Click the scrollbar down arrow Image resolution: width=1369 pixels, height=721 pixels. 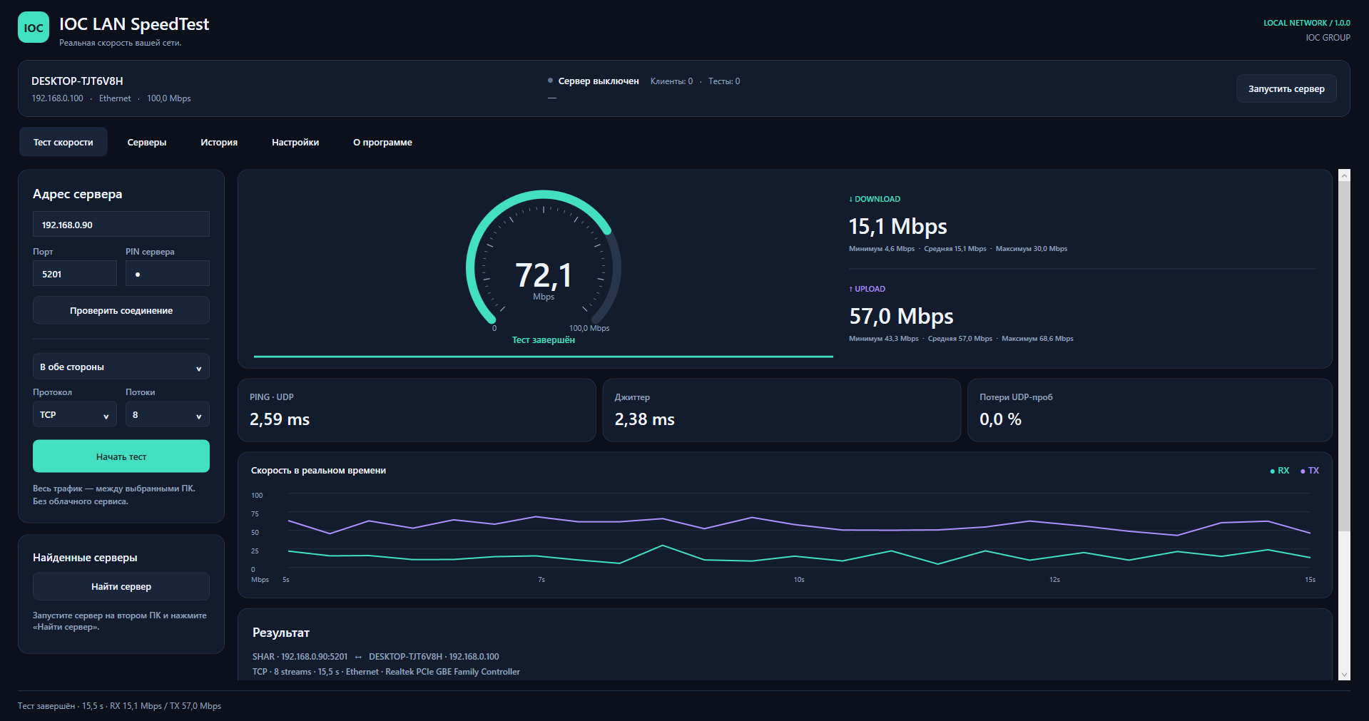tap(1344, 675)
